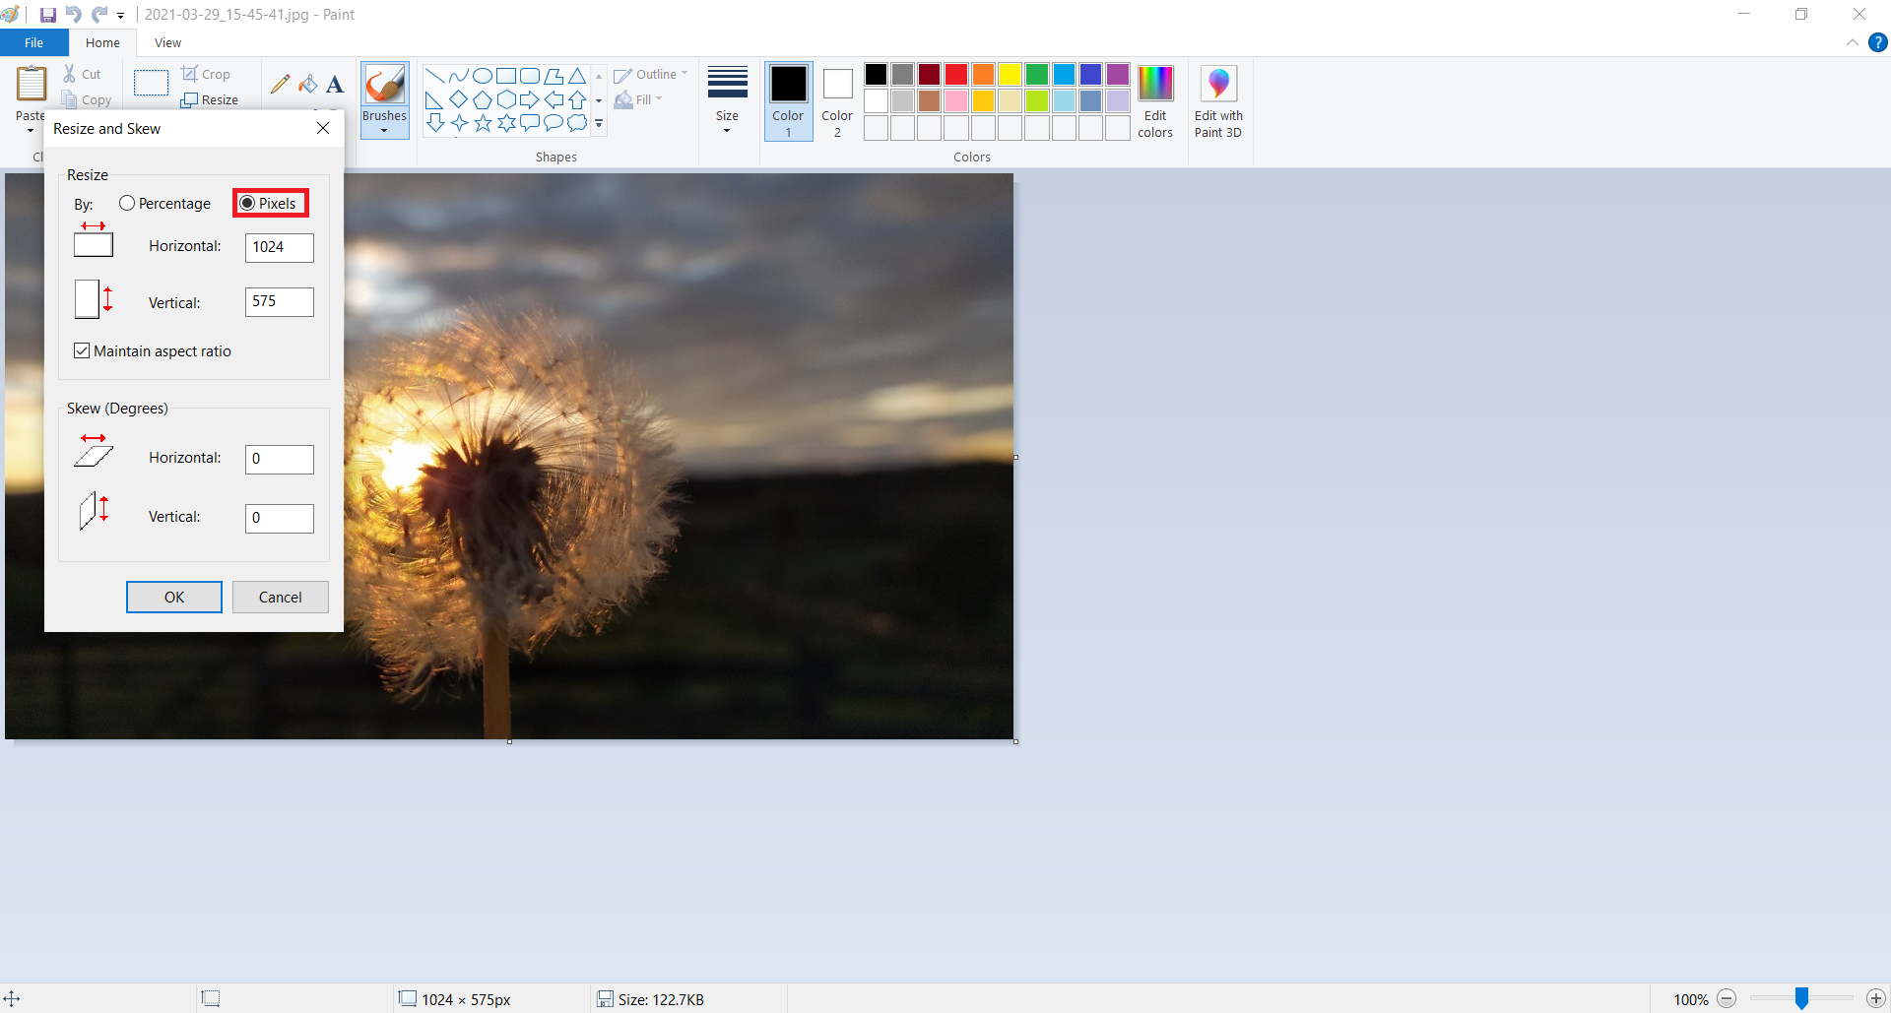Open the Brushes tool

(x=384, y=99)
